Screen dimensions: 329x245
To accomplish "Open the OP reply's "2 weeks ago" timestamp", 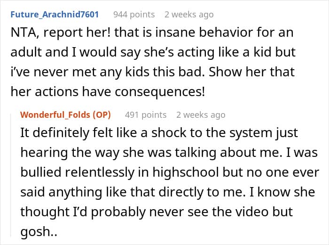I will pyautogui.click(x=201, y=114).
